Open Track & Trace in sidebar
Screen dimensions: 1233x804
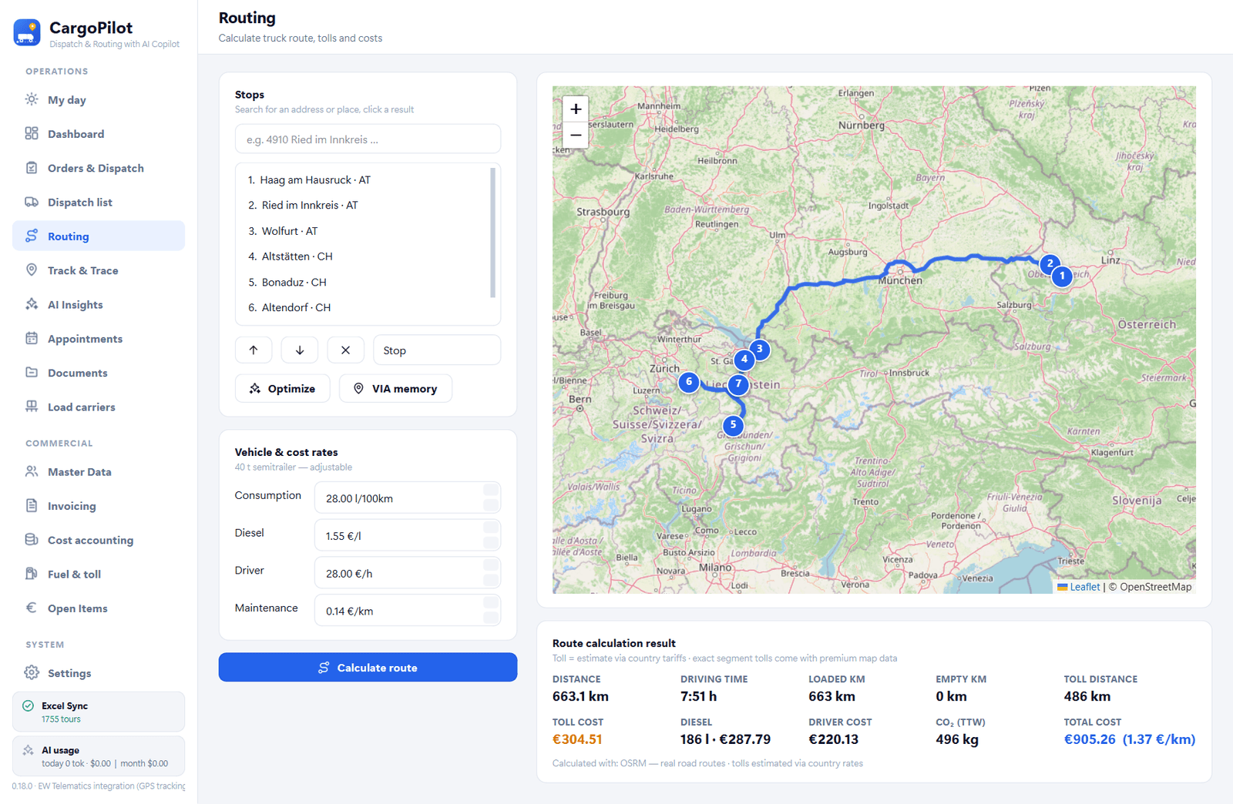coord(99,270)
